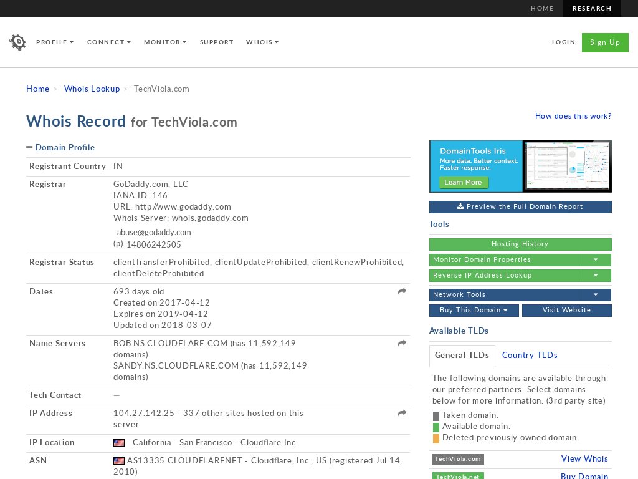Click Preview the Full Domain Report
This screenshot has height=479, width=638.
520,207
